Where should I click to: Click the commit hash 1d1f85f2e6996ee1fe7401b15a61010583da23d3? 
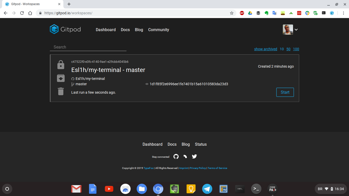pos(189,84)
